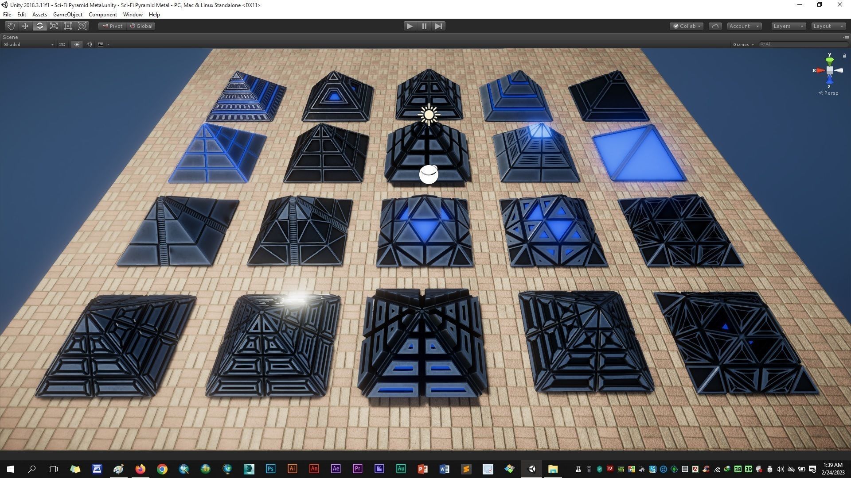Select the directional light sun gizmo

click(x=429, y=115)
